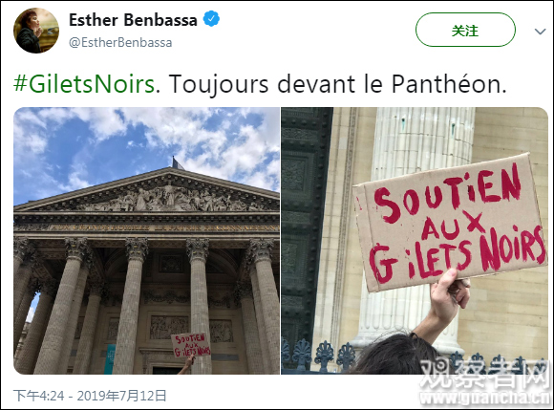Click the flag atop the Panthéon roof

(178, 162)
